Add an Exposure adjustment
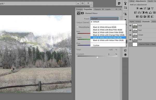The image size is (156, 100). point(149,9)
